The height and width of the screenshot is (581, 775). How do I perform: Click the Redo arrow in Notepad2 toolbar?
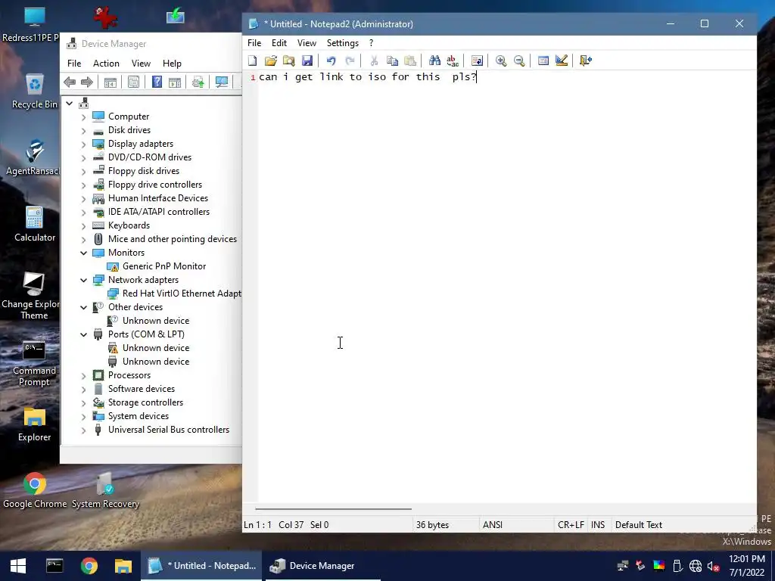click(x=350, y=61)
